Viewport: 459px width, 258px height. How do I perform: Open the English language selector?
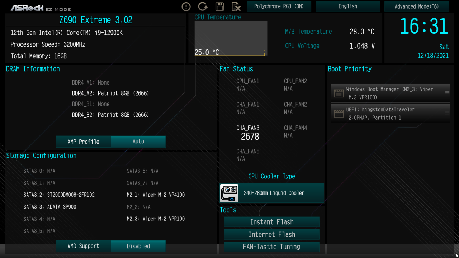click(x=347, y=6)
